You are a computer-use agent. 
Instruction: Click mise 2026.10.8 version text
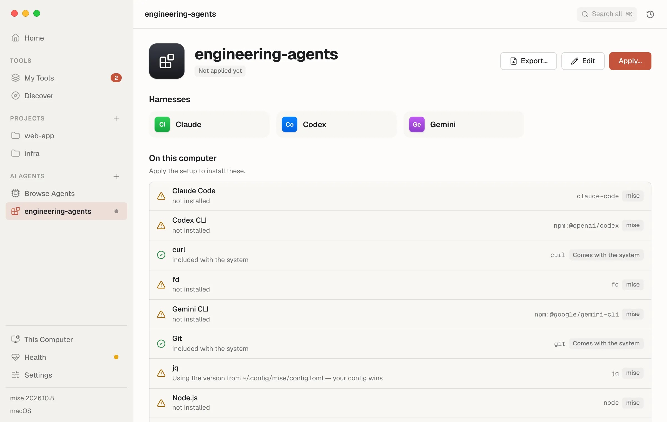(32, 398)
